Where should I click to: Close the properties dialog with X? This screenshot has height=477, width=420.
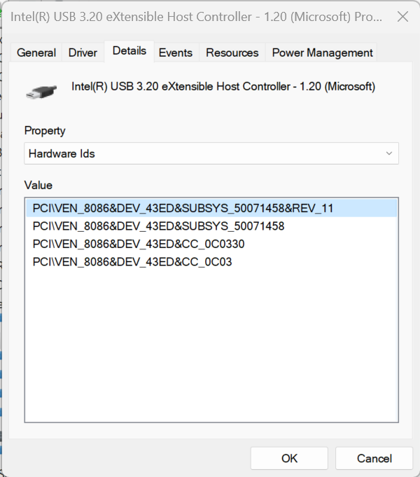click(x=402, y=17)
